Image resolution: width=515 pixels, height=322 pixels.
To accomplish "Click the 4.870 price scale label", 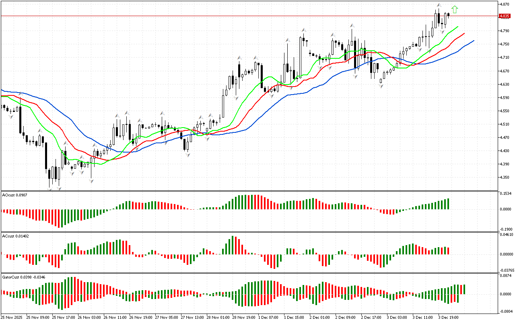I will (x=505, y=4).
